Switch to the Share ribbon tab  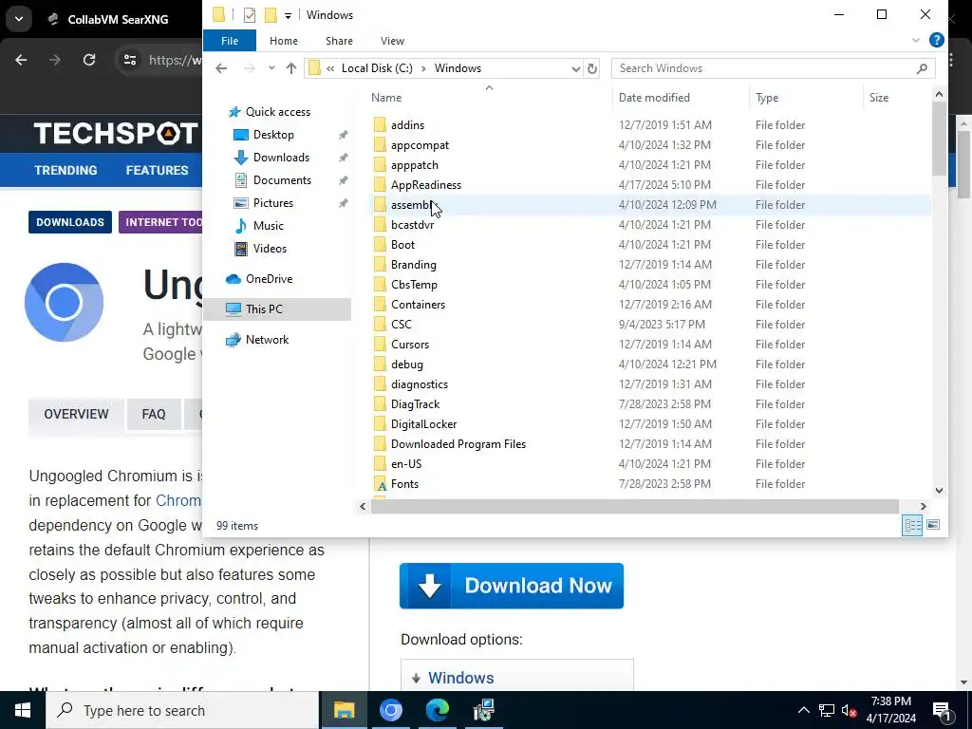(339, 41)
